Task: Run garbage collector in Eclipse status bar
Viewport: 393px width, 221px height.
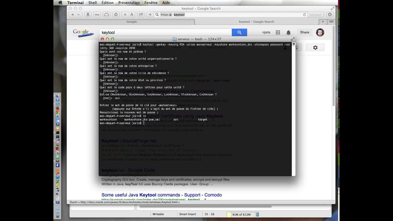Action: 258,214
